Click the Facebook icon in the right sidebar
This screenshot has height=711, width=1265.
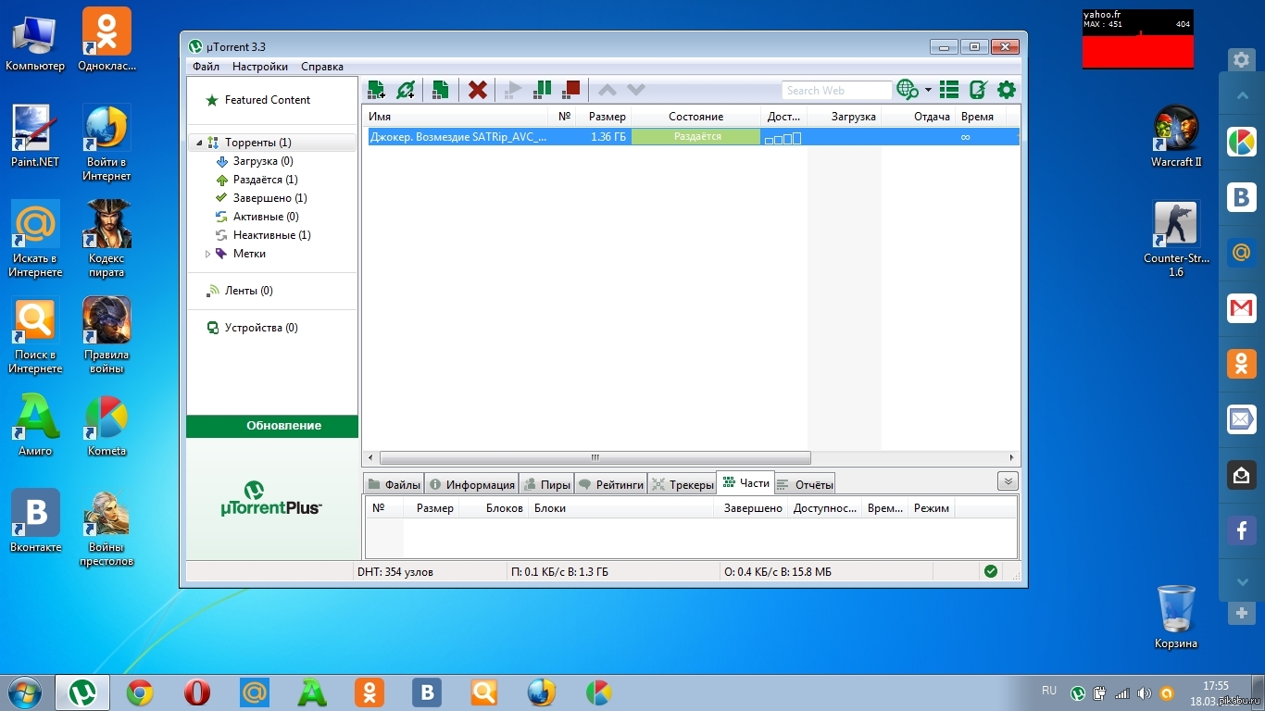(1242, 530)
